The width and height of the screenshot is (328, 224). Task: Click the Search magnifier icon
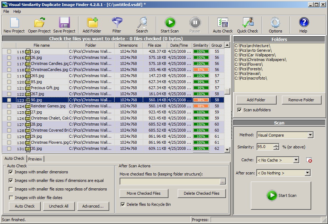point(142,23)
